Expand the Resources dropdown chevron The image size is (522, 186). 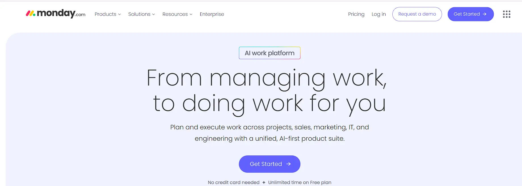[x=191, y=14]
